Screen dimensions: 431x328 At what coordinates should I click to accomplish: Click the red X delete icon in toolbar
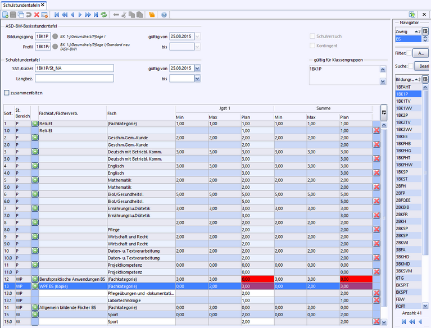coord(37,14)
